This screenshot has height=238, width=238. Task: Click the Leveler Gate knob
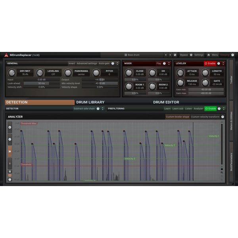[205, 83]
